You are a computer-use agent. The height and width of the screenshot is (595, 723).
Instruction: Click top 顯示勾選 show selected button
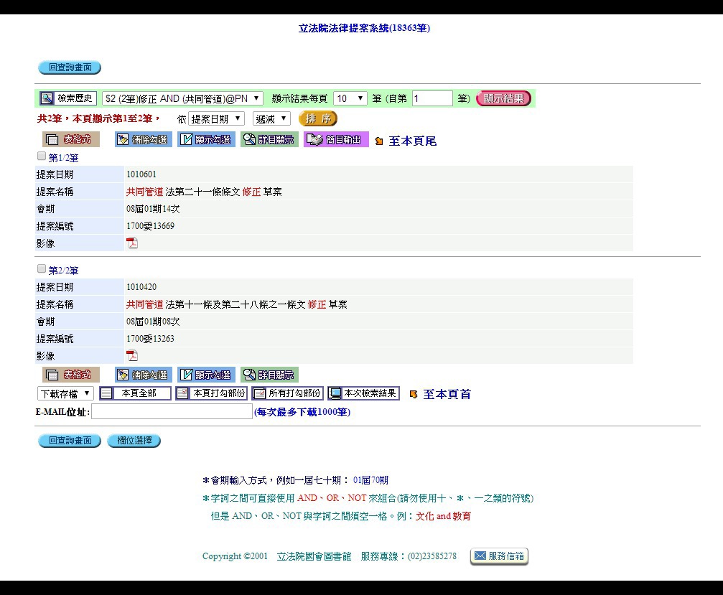[207, 139]
